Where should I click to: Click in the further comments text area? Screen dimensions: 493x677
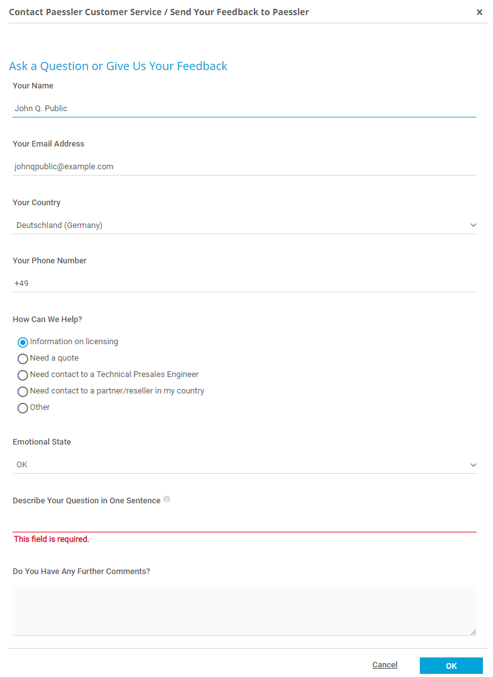pyautogui.click(x=244, y=610)
